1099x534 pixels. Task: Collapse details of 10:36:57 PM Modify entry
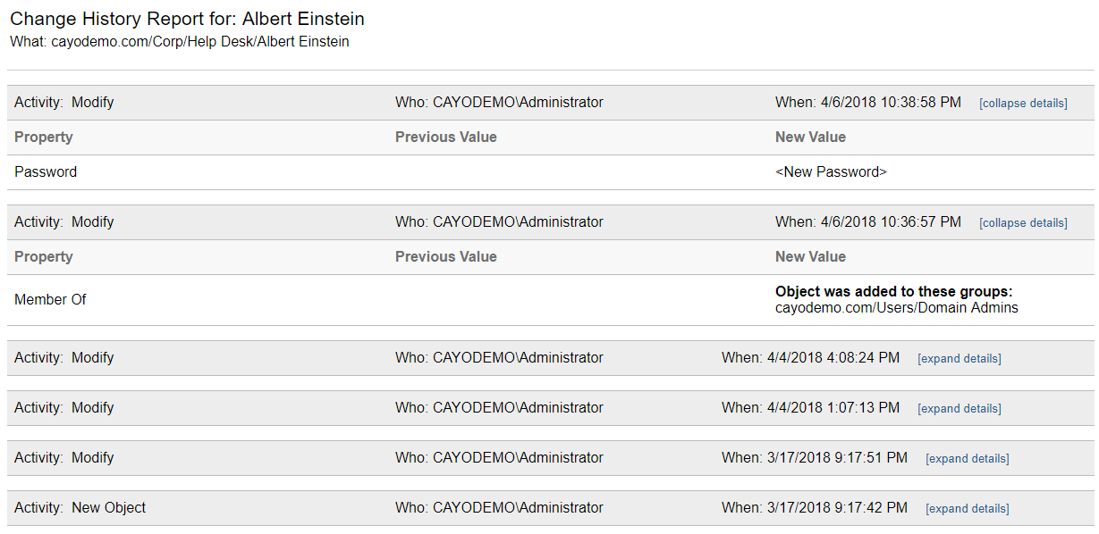coord(1023,222)
